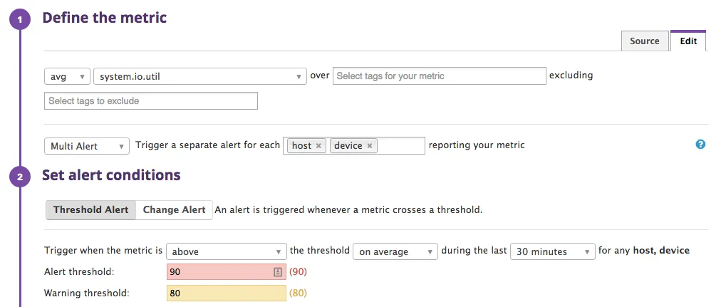This screenshot has width=721, height=307.
Task: Expand the on average dropdown
Action: click(395, 251)
